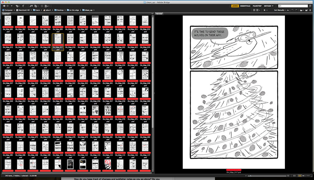Open the filter by rating star dropdown
Image resolution: width=314 pixels, height=180 pixels.
(265, 10)
